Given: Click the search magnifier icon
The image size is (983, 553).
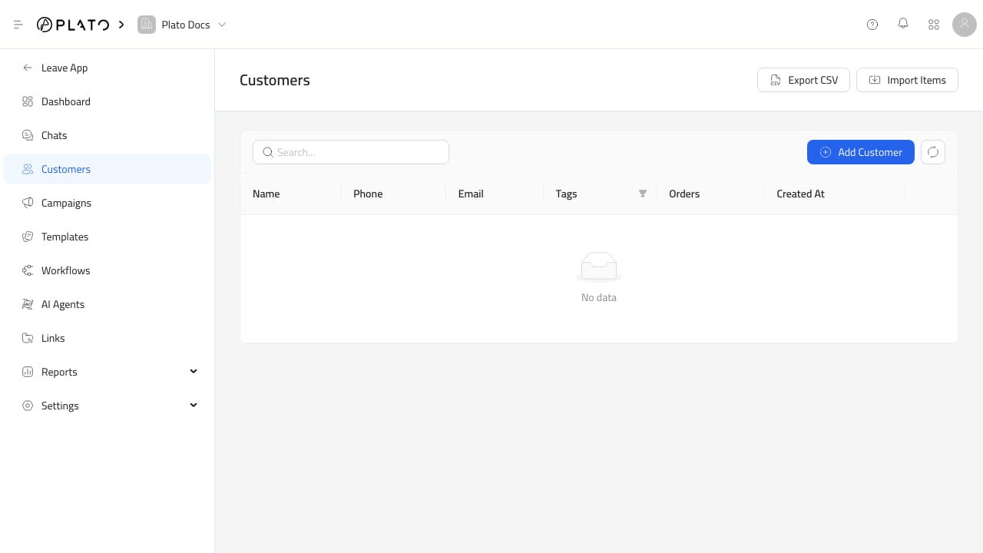Looking at the screenshot, I should tap(268, 152).
